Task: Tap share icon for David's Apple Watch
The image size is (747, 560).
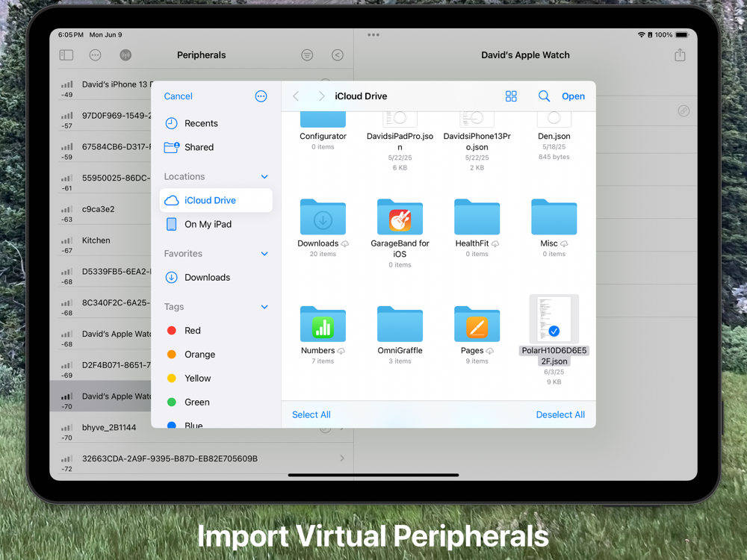Action: 680,55
